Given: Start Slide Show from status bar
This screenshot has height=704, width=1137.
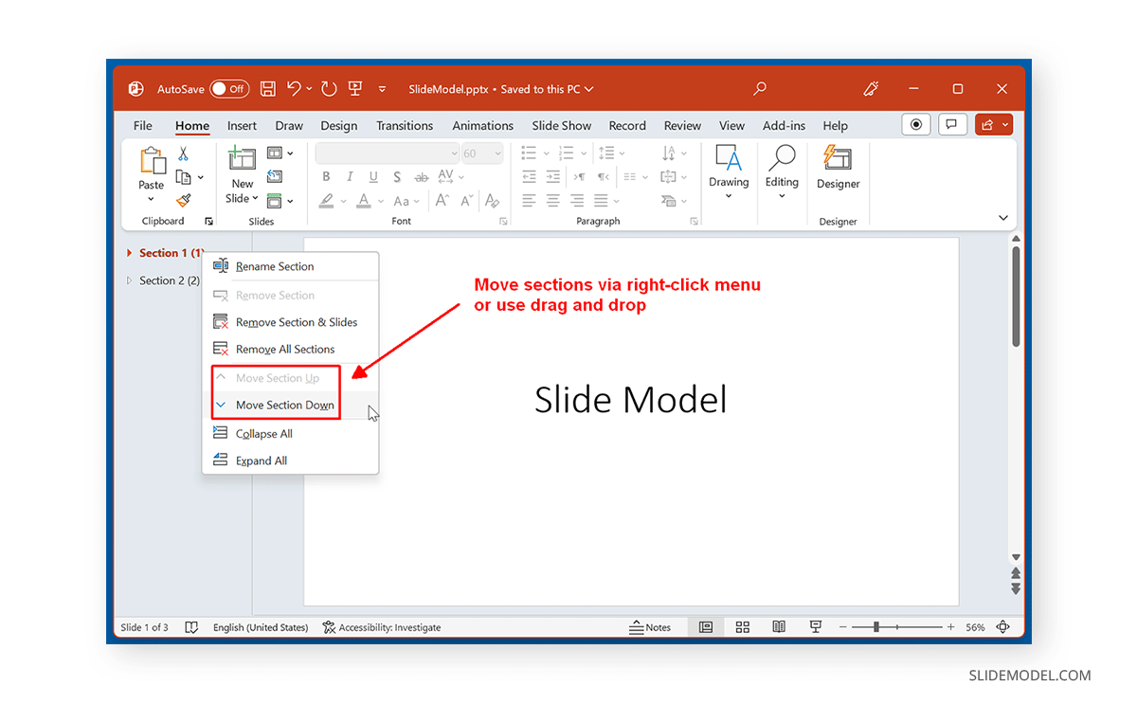Looking at the screenshot, I should coord(815,626).
